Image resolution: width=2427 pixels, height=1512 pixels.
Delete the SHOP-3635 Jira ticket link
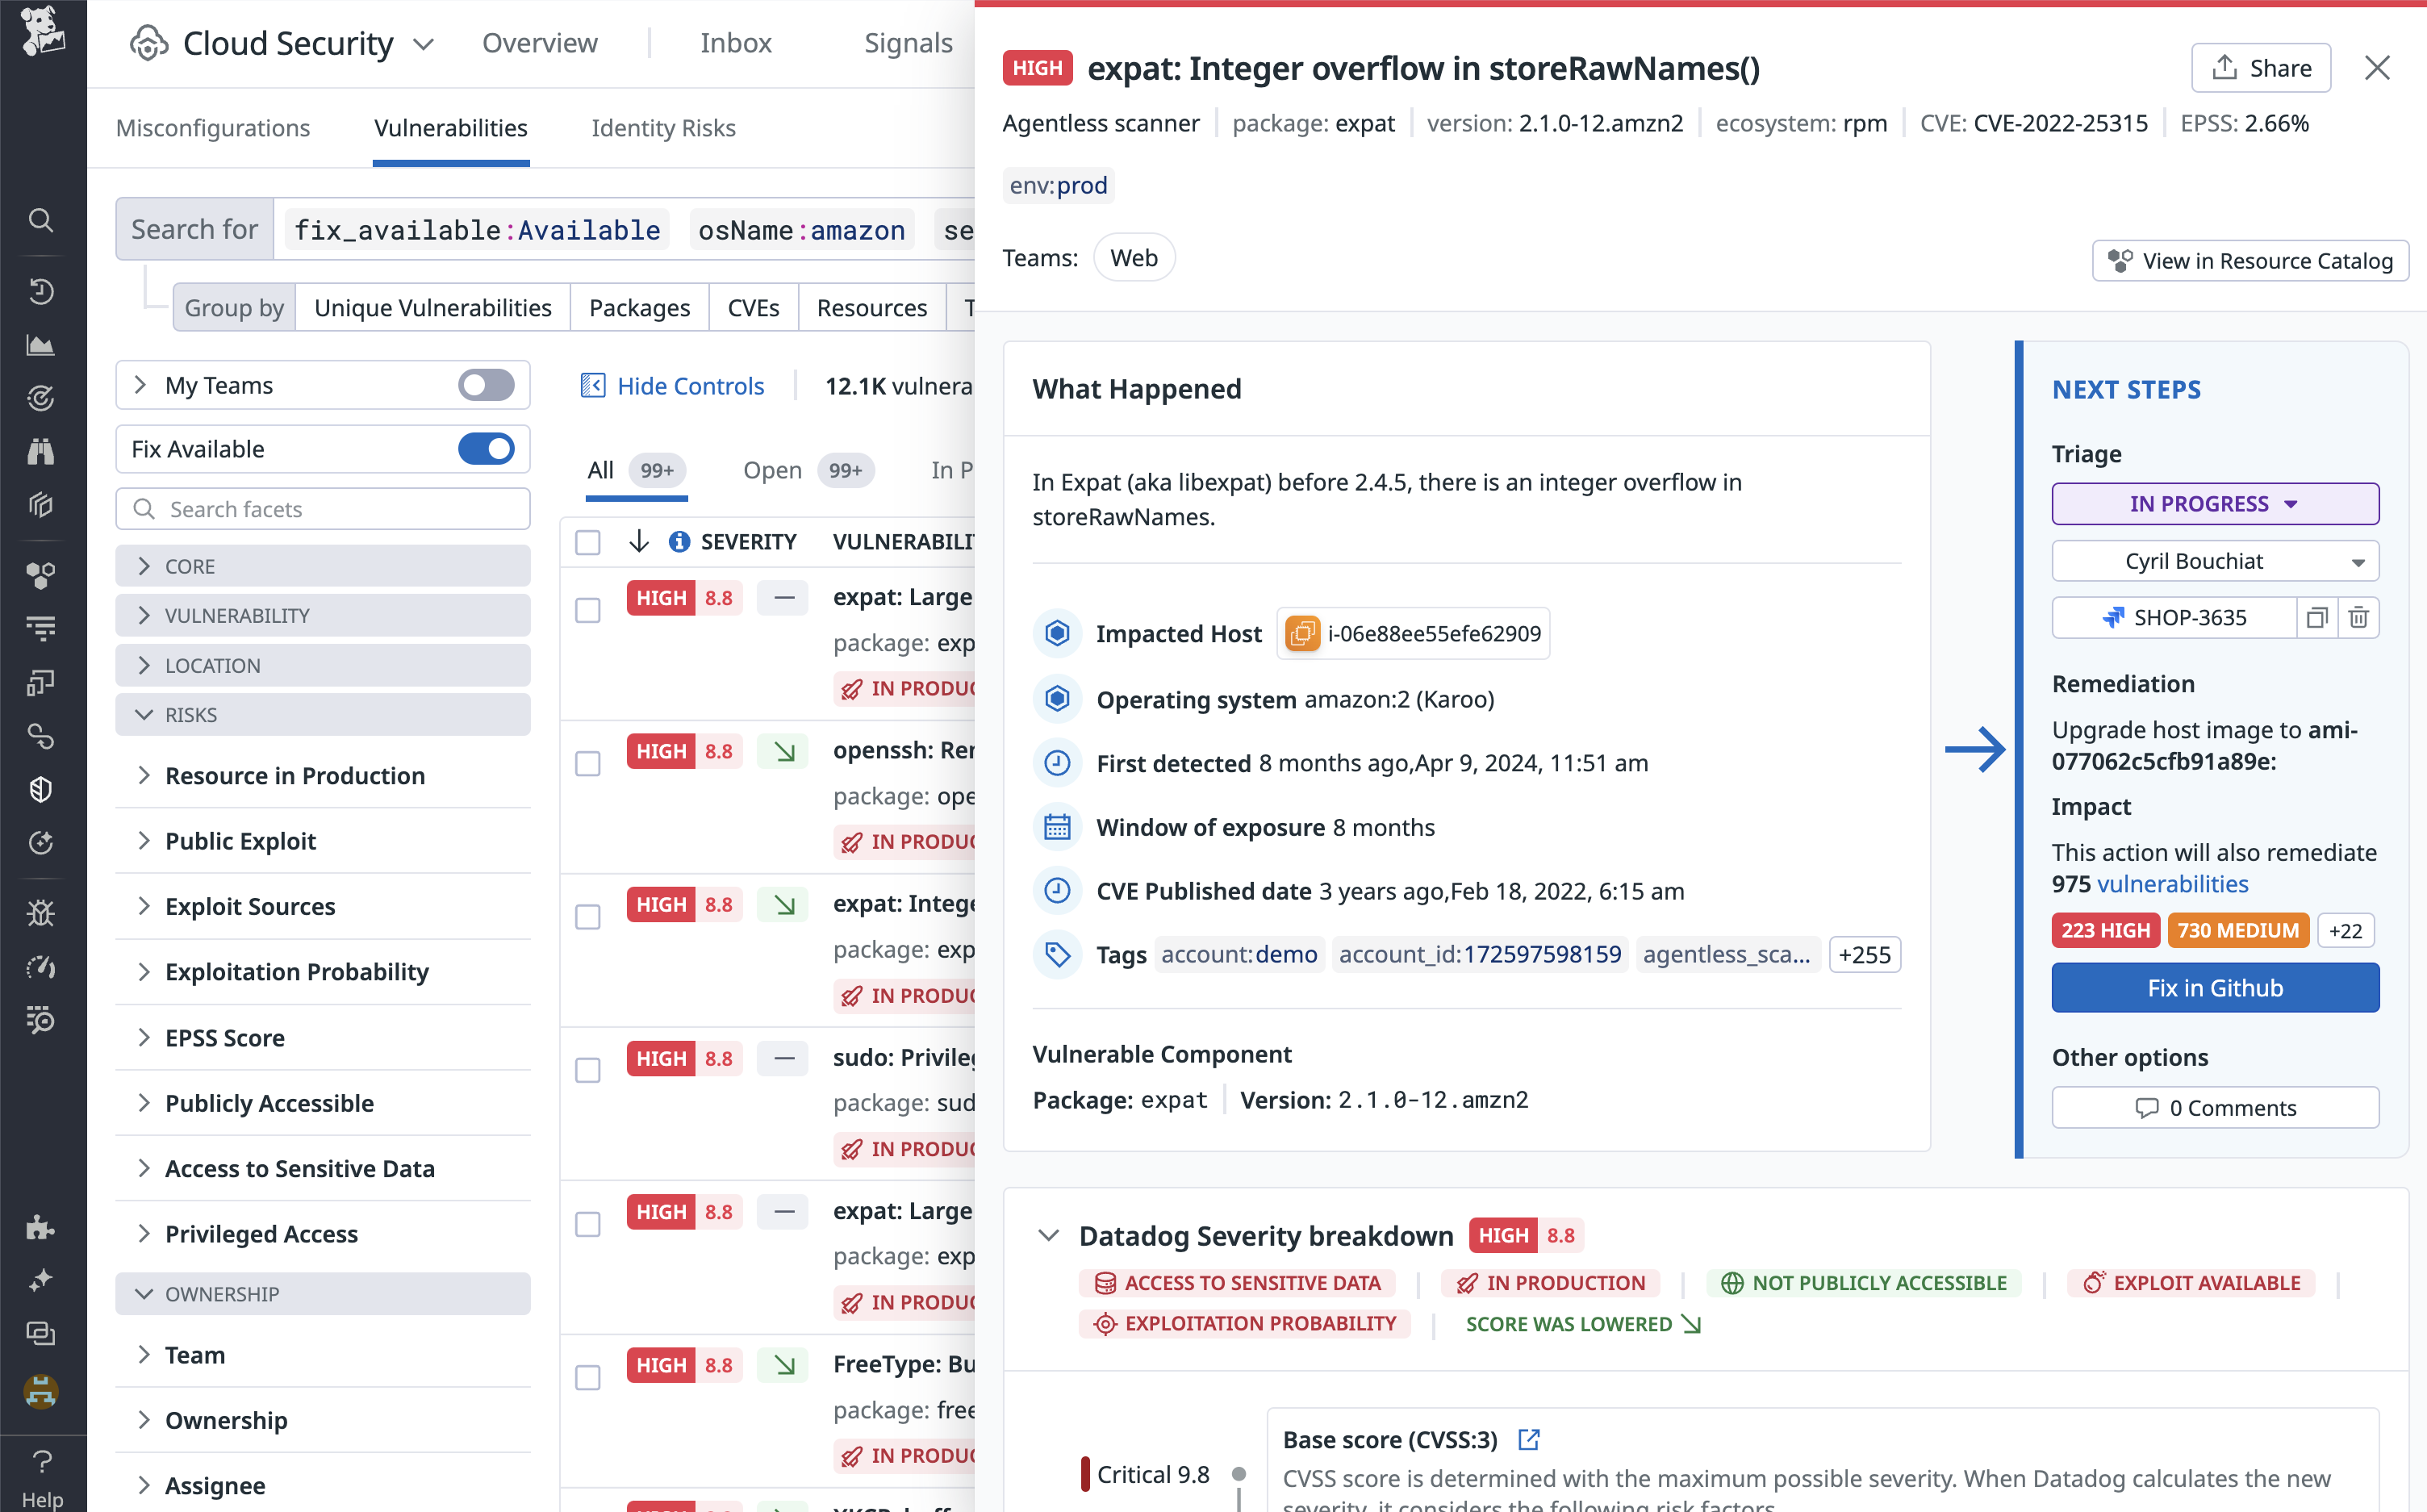2359,617
